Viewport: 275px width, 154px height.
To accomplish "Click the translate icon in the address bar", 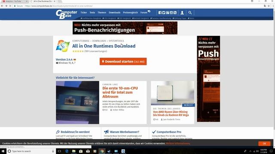I will (265, 6).
